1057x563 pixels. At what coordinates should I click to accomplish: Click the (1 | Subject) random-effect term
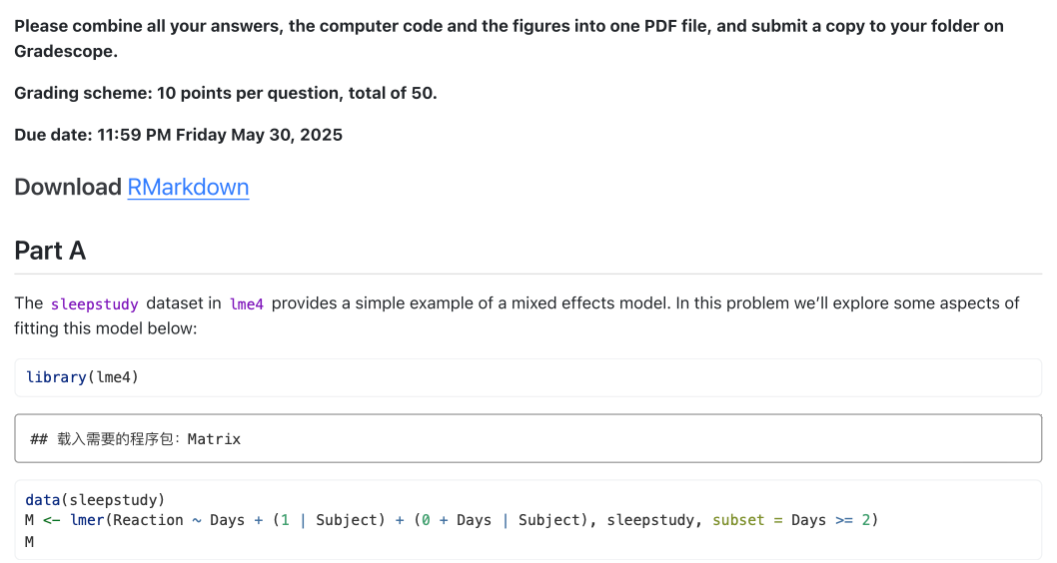click(x=328, y=520)
